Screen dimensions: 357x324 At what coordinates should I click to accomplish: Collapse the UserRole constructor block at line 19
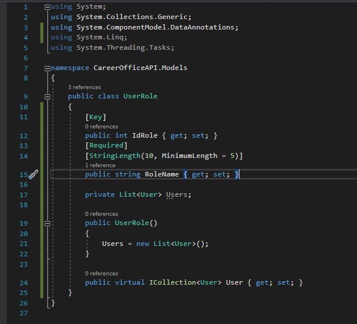coord(47,223)
